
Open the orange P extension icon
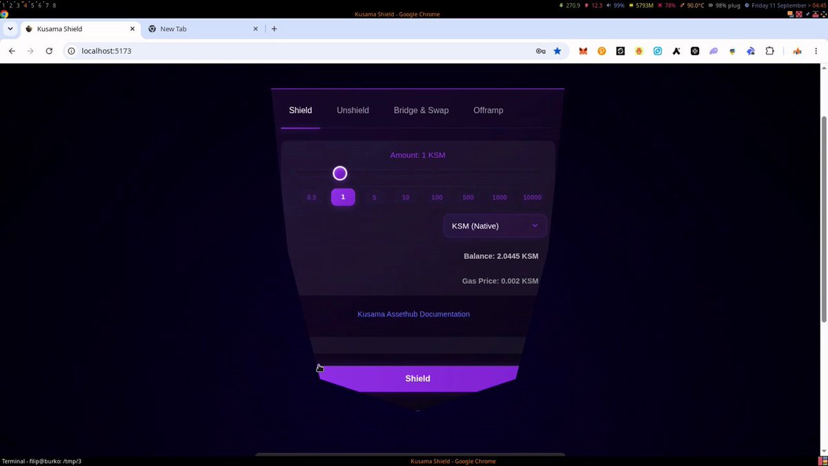coord(602,51)
